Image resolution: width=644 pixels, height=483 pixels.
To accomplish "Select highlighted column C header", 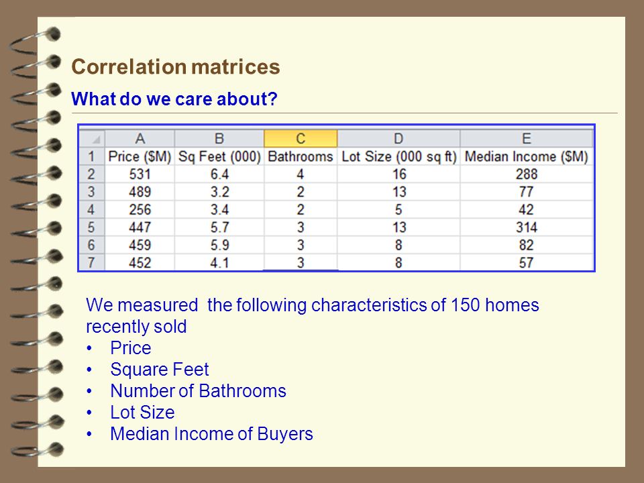I will pyautogui.click(x=301, y=138).
